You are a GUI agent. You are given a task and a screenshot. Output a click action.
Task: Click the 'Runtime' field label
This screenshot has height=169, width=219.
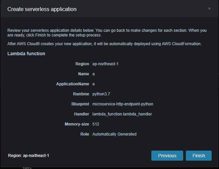81,94
